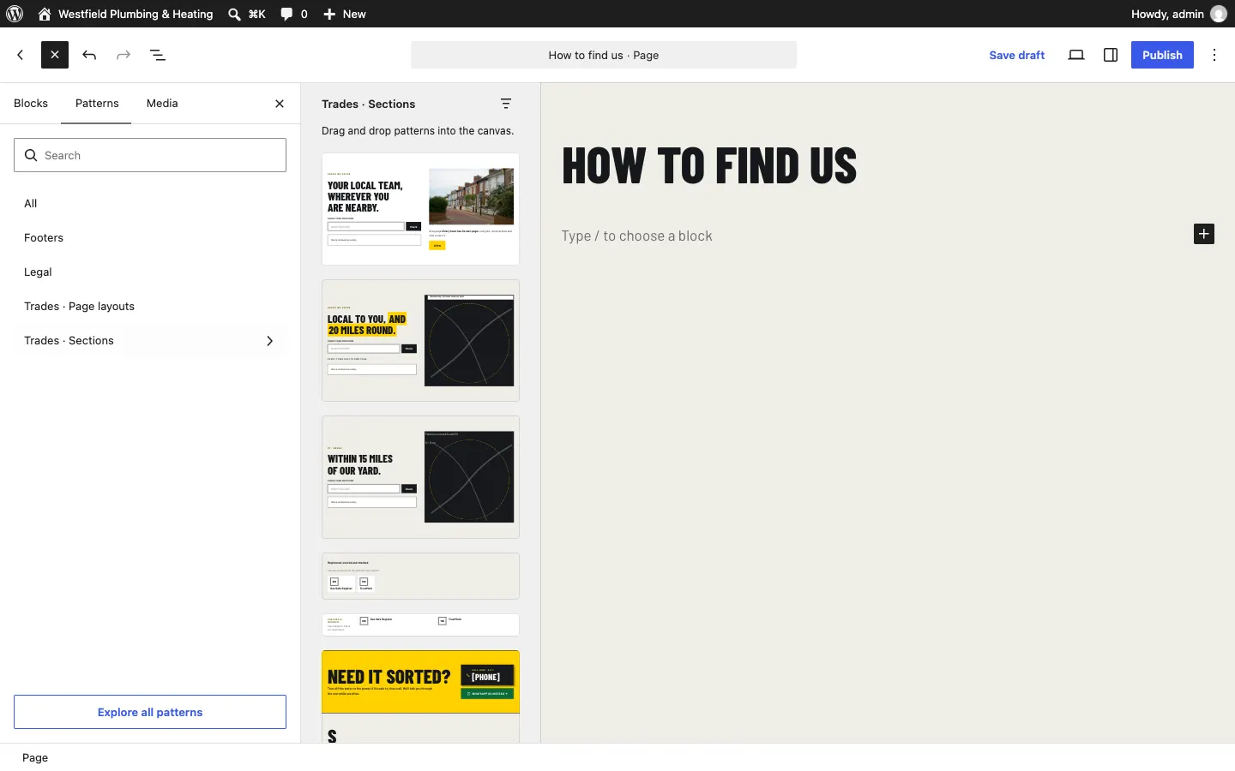Publish the page
Viewport: 1235px width, 771px height.
click(x=1162, y=55)
